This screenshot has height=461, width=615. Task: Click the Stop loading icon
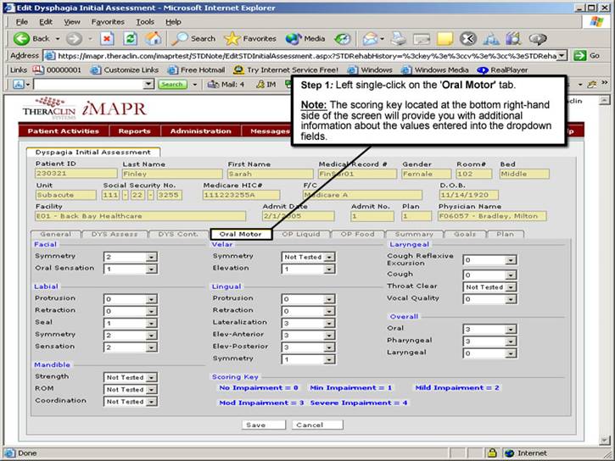pyautogui.click(x=108, y=38)
